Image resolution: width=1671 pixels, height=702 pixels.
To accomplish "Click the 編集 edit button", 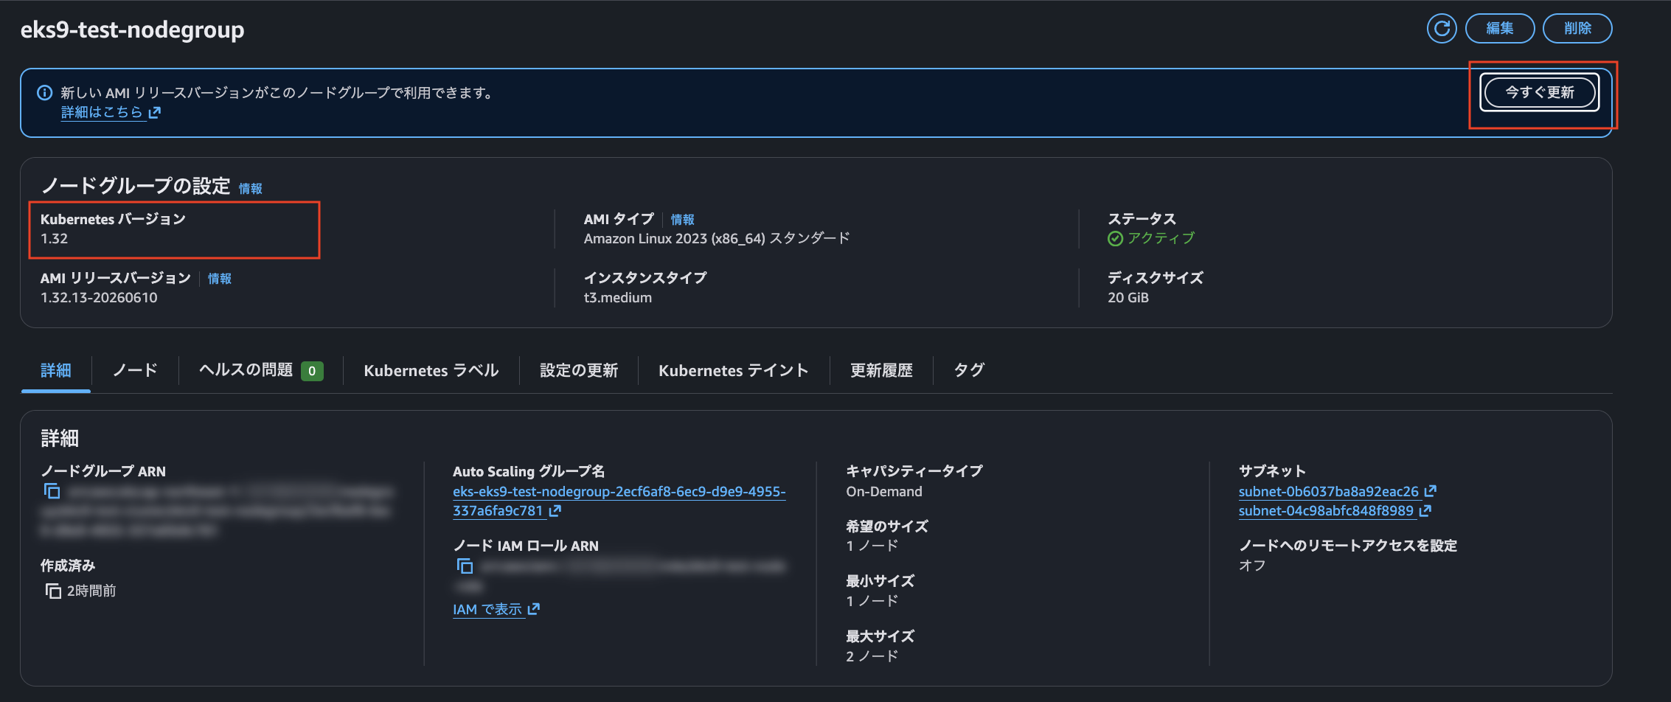I will (1499, 29).
